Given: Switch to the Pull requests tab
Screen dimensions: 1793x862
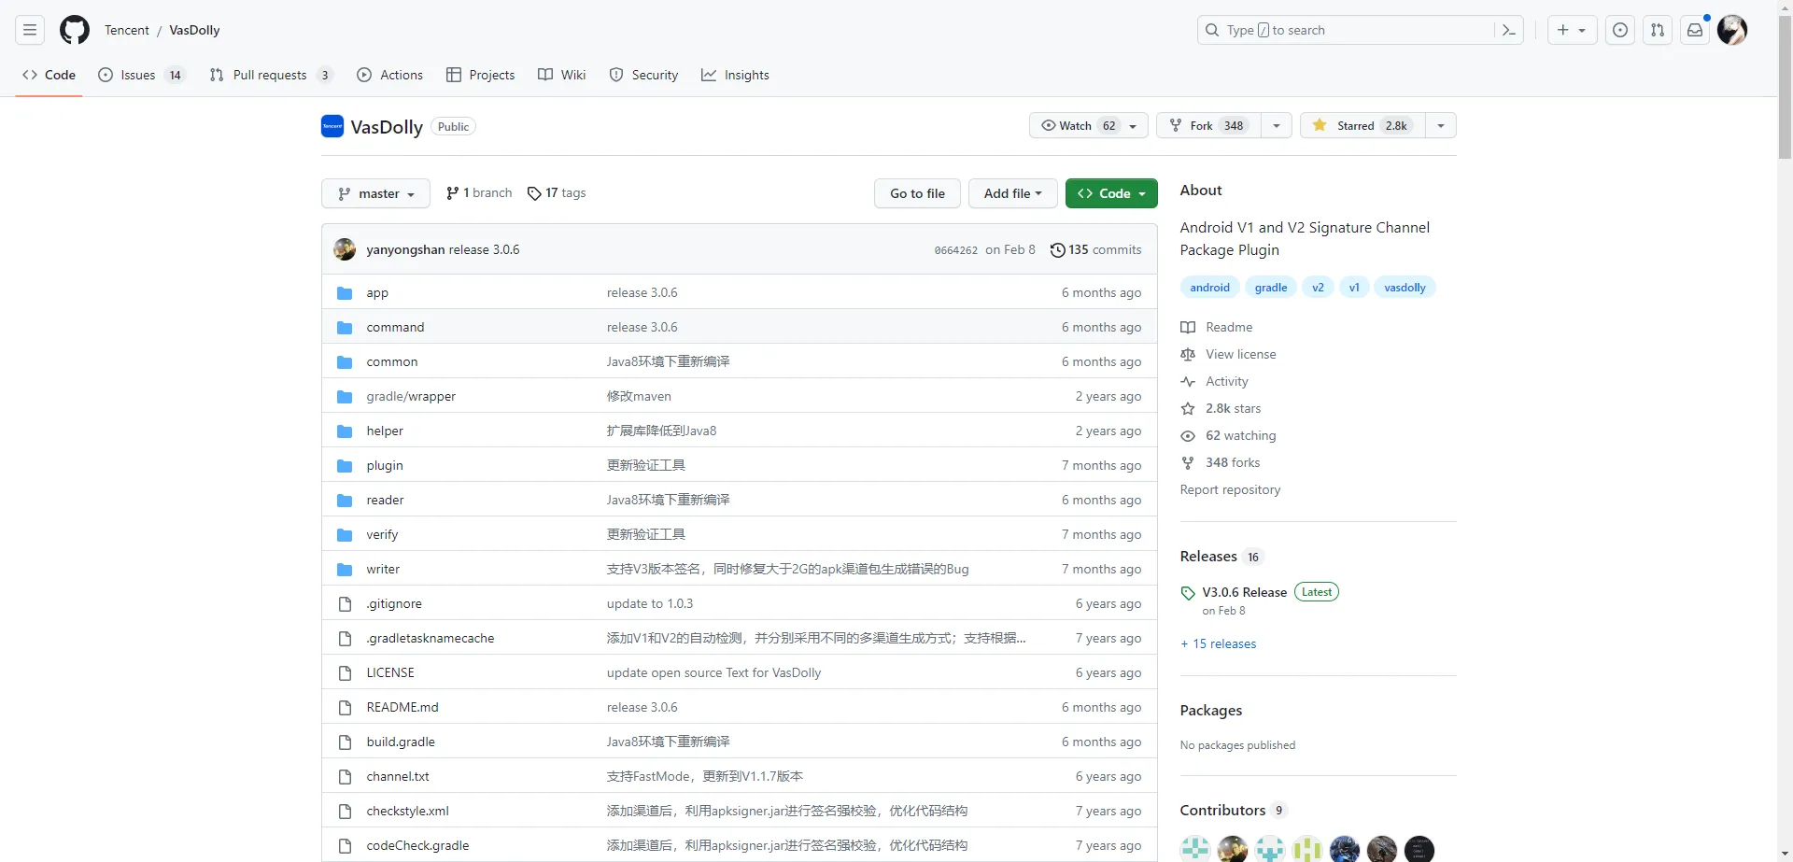Looking at the screenshot, I should click(x=271, y=75).
